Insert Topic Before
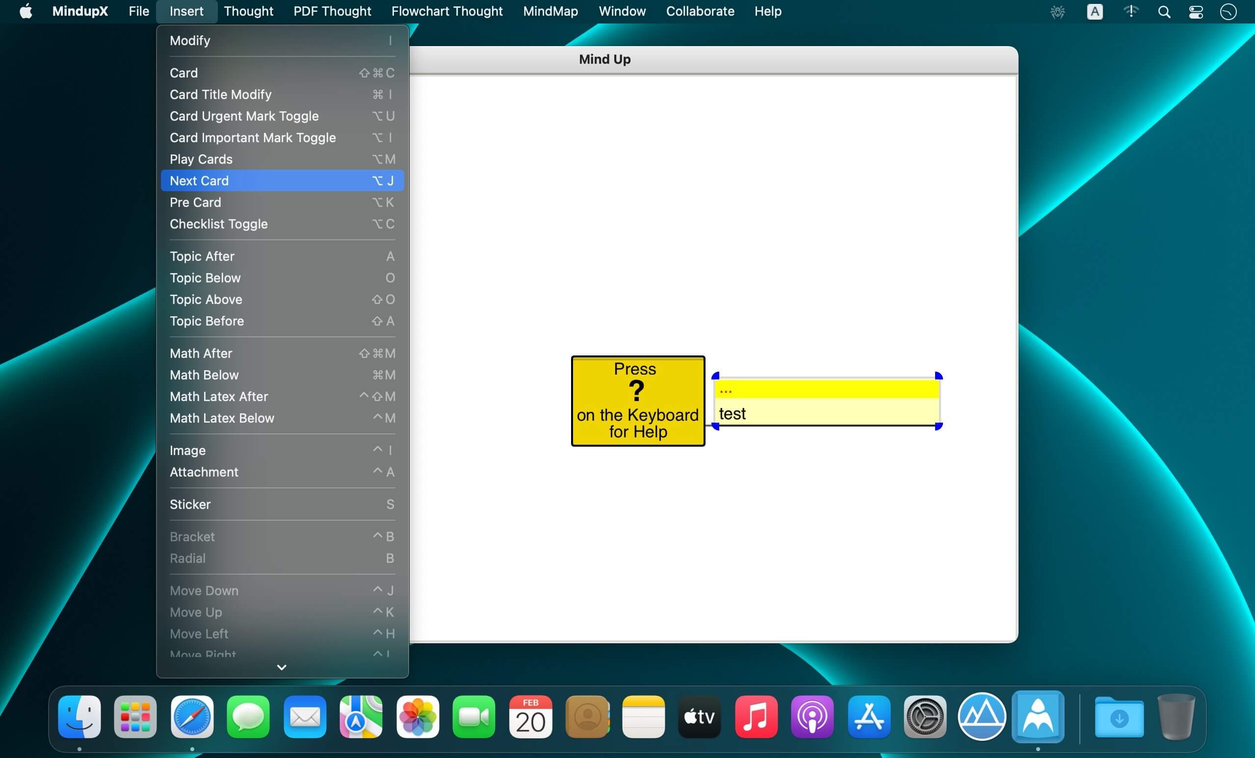This screenshot has height=758, width=1255. pos(282,321)
